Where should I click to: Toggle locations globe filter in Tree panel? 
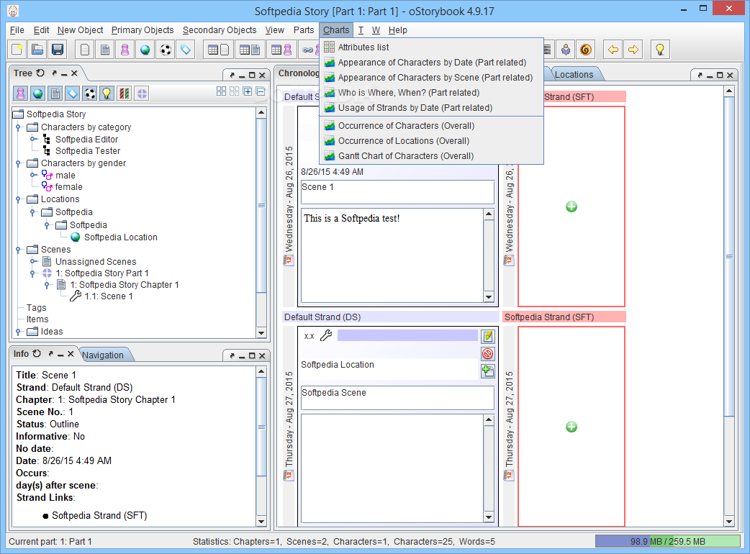pyautogui.click(x=37, y=94)
